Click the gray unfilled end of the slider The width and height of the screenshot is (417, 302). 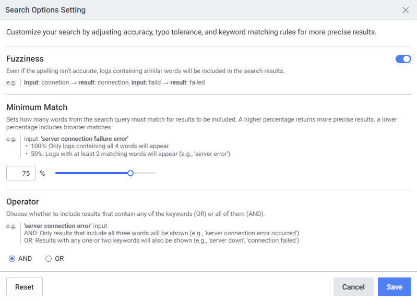[145, 173]
